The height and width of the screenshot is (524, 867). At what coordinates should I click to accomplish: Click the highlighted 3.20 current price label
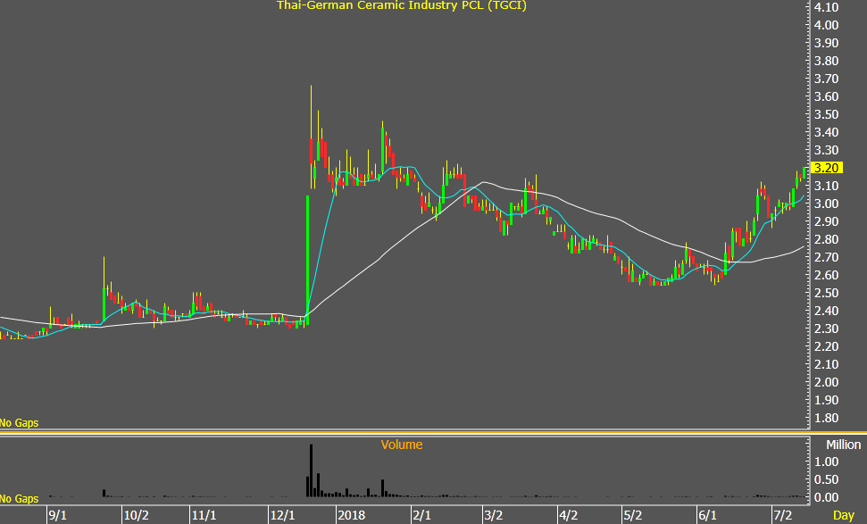[827, 168]
